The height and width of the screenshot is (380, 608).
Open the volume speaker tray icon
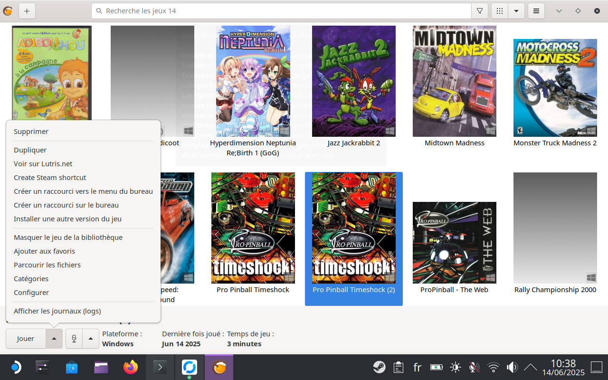click(x=512, y=367)
